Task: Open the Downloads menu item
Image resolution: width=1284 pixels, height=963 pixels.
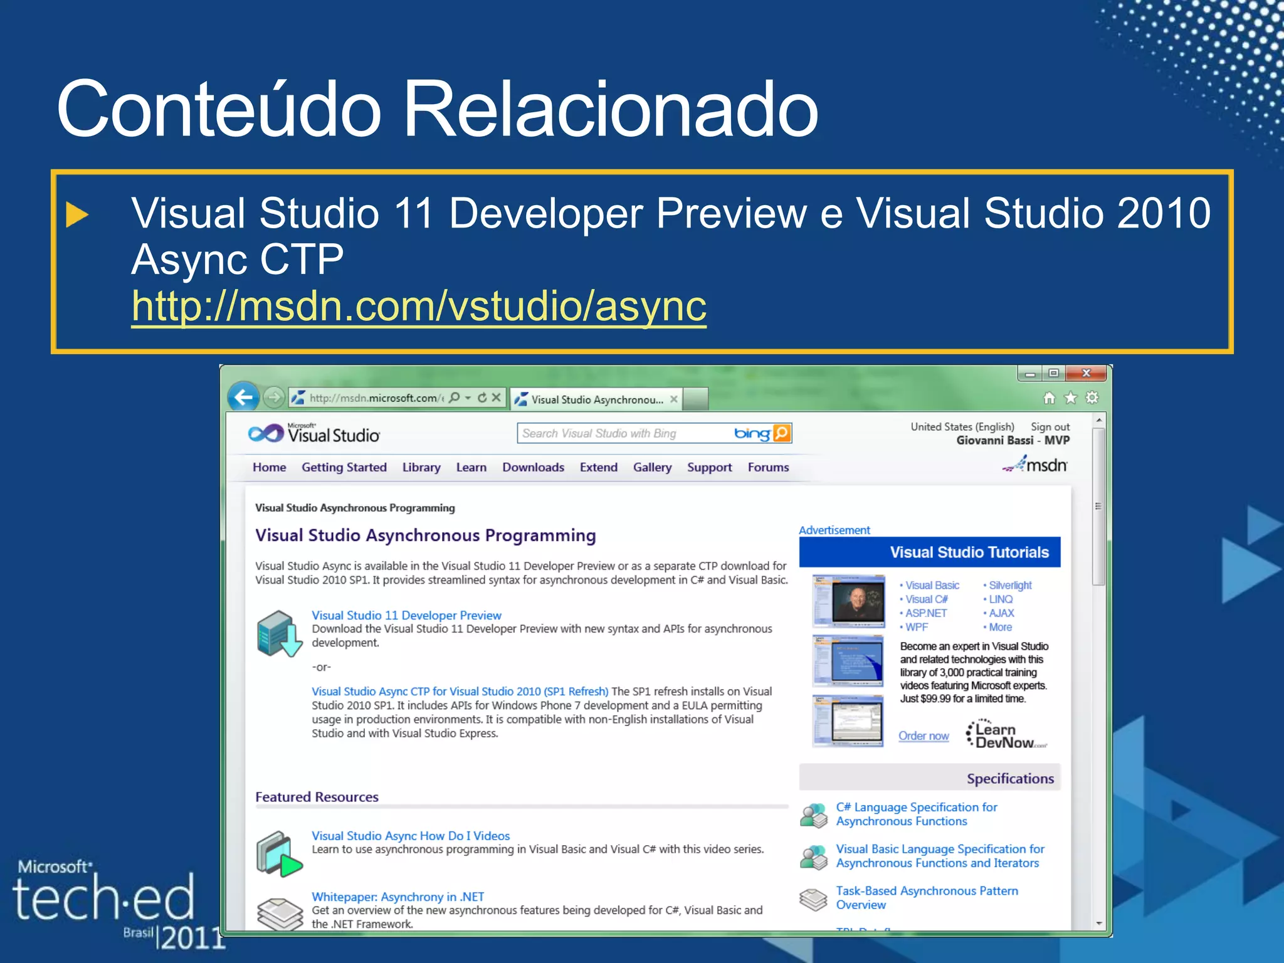Action: [533, 467]
